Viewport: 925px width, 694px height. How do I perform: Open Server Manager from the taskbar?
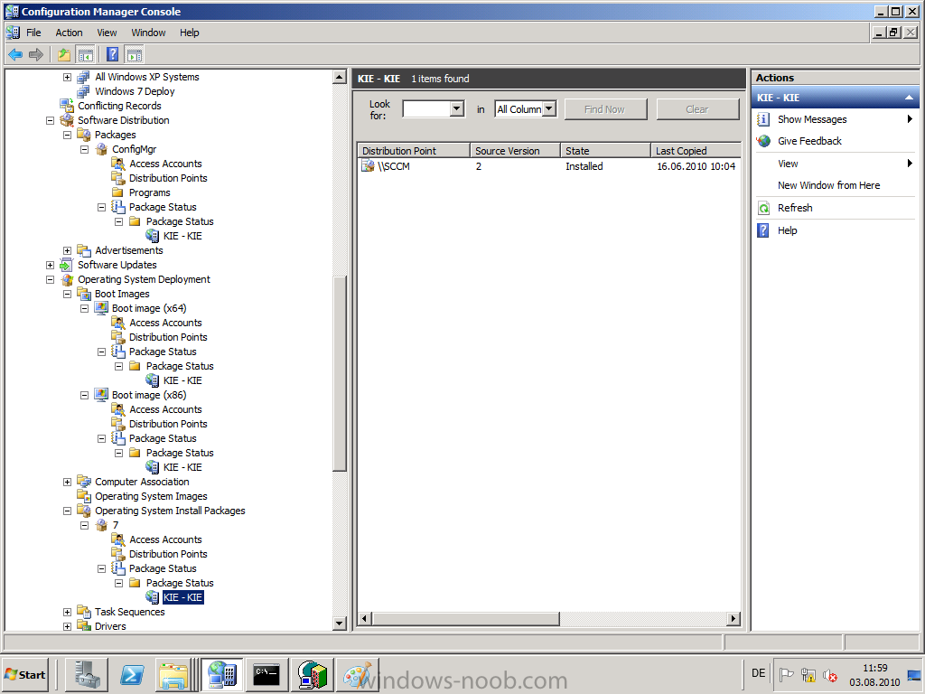click(87, 674)
